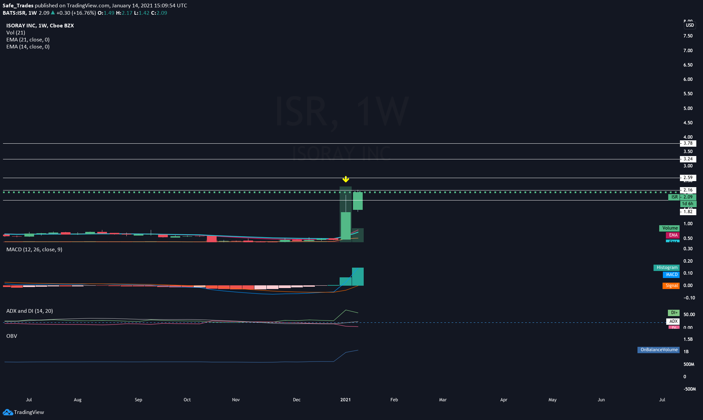Click the 2021 label on time axis
Screen dimensions: 703x420
pos(345,400)
